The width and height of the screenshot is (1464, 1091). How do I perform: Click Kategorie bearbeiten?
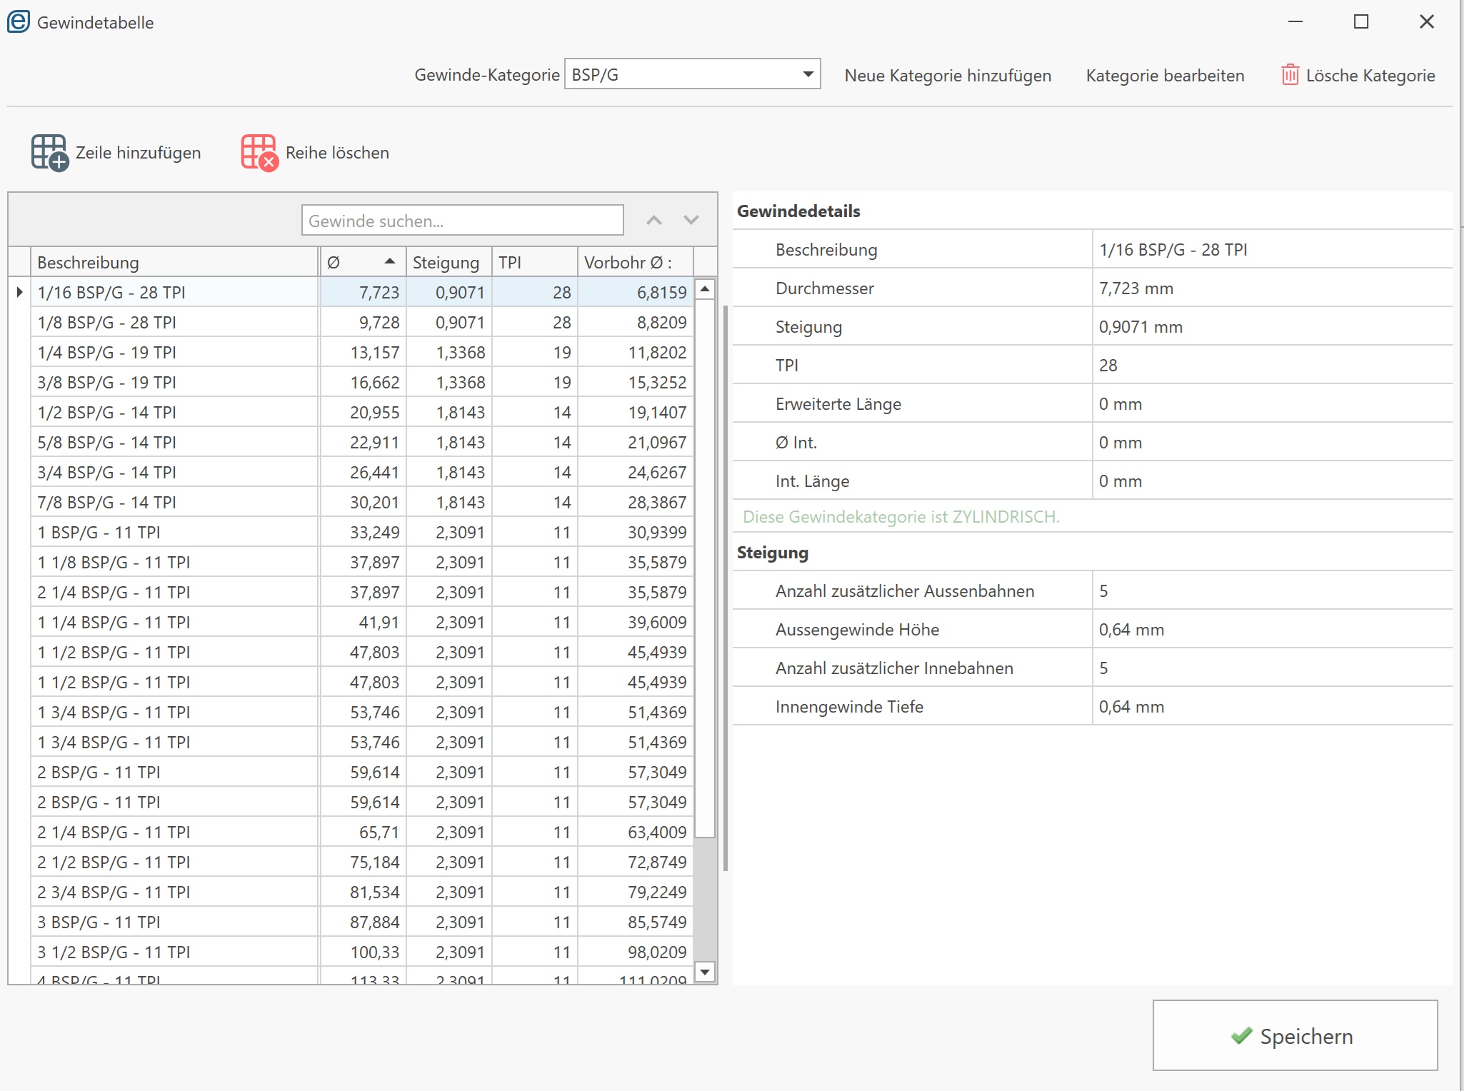(x=1164, y=76)
